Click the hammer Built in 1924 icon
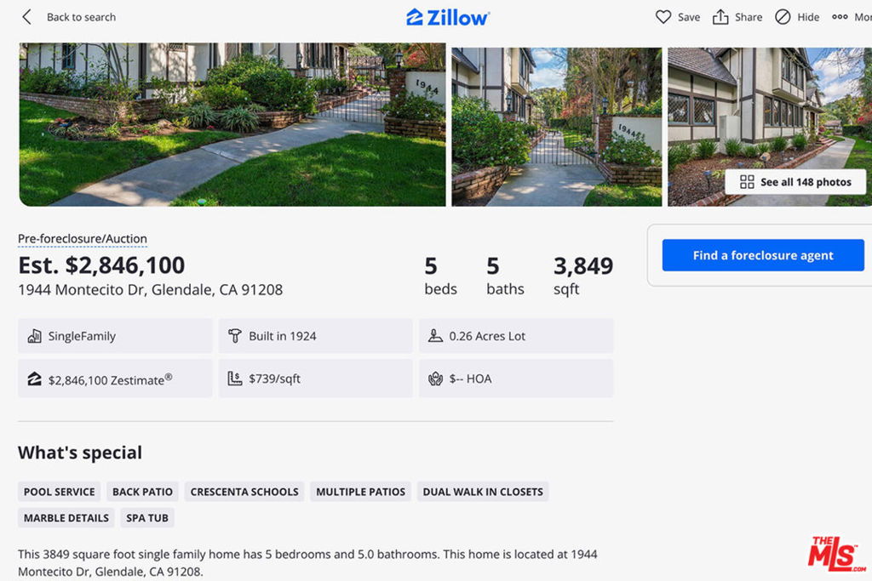The width and height of the screenshot is (872, 581). click(x=235, y=335)
